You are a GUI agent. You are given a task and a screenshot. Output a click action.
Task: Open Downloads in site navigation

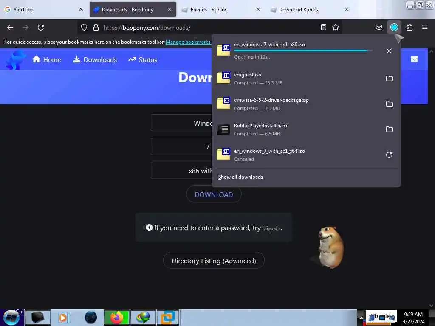tap(95, 59)
